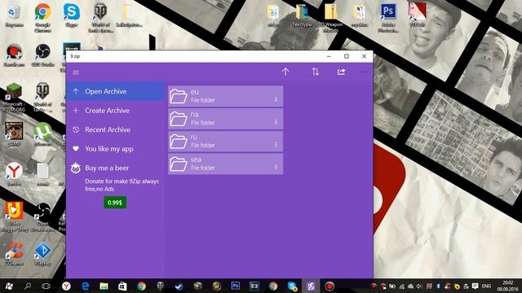Click the clock icon beside Recent Archive
Viewport: 522px width, 293px height.
click(76, 129)
